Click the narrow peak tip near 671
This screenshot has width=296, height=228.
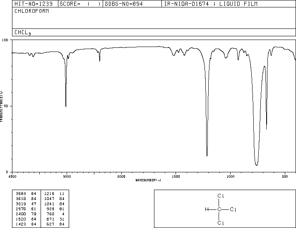pyautogui.click(x=266, y=129)
